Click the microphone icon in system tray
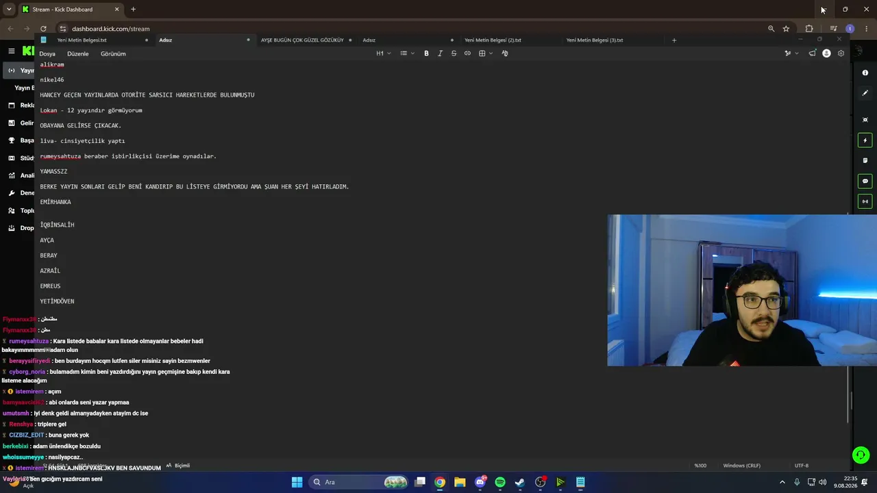Viewport: 877px width, 493px height. (797, 482)
